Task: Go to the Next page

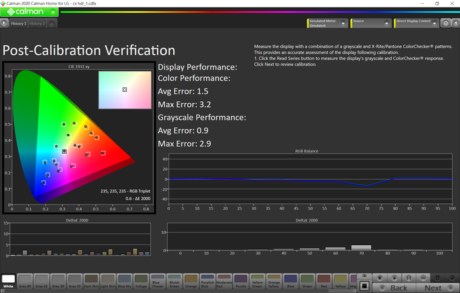Action: click(x=438, y=288)
